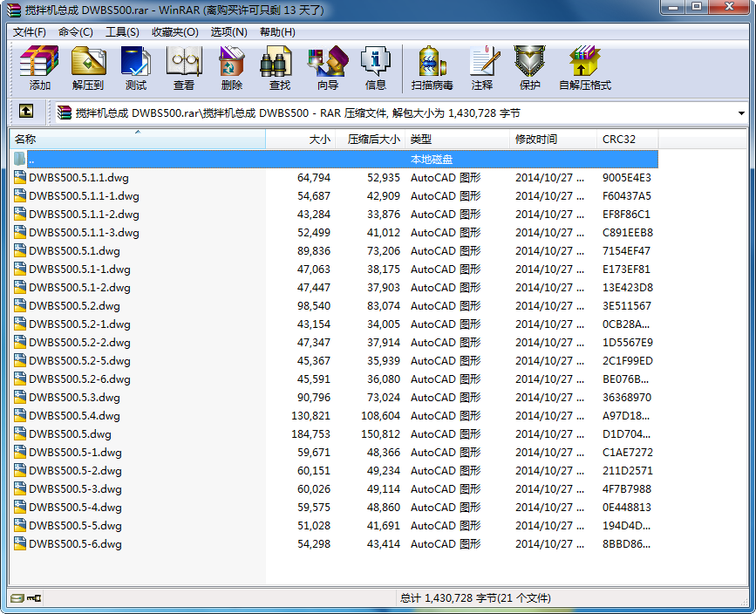Click the SFX (自解压格式) icon
756x614 pixels.
(x=585, y=68)
